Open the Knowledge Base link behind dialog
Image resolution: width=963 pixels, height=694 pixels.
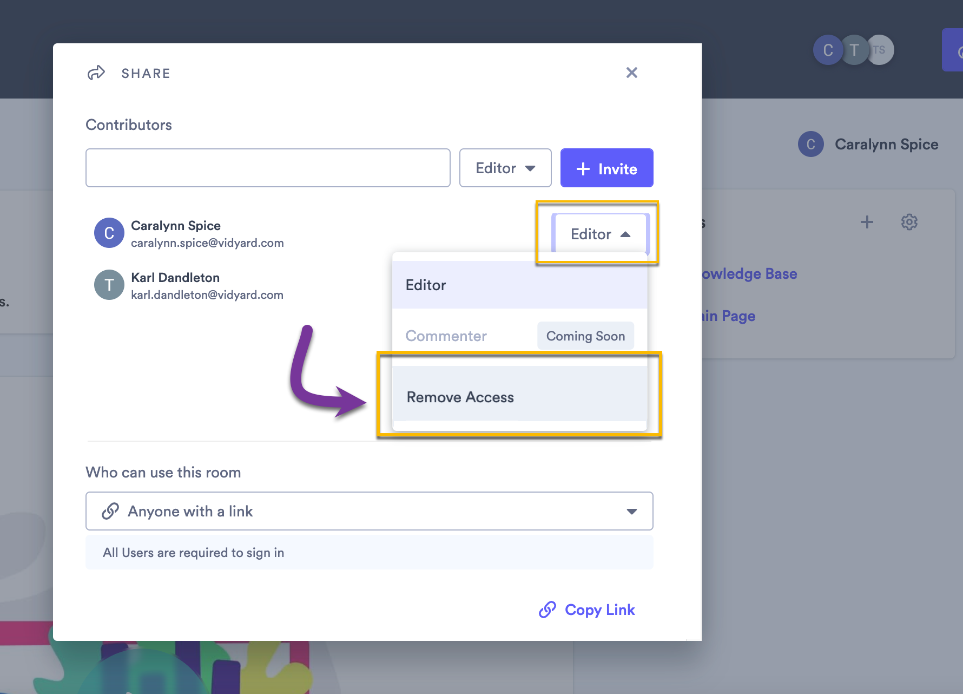click(749, 274)
